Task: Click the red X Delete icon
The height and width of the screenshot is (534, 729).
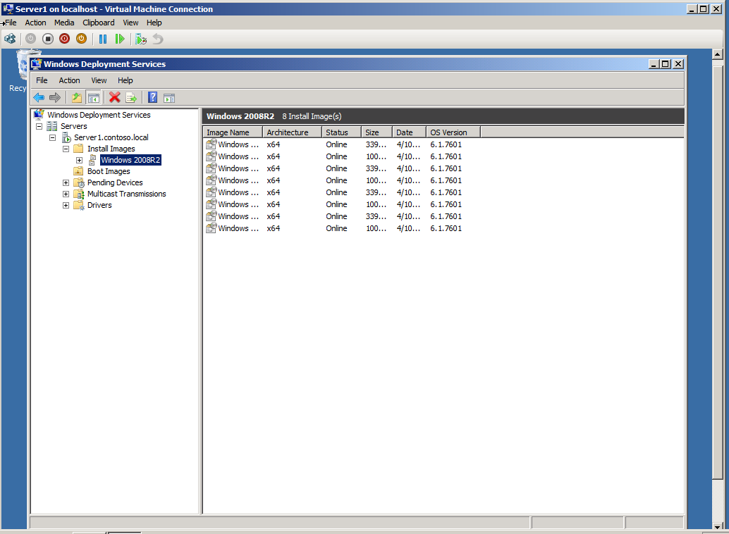Action: pyautogui.click(x=114, y=98)
